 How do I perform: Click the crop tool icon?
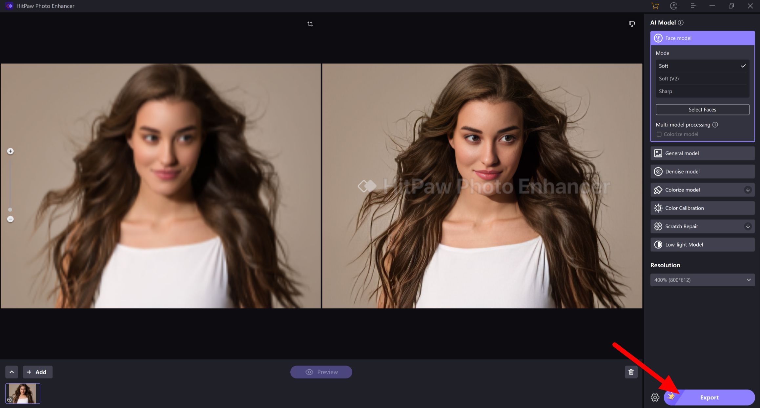pos(310,24)
